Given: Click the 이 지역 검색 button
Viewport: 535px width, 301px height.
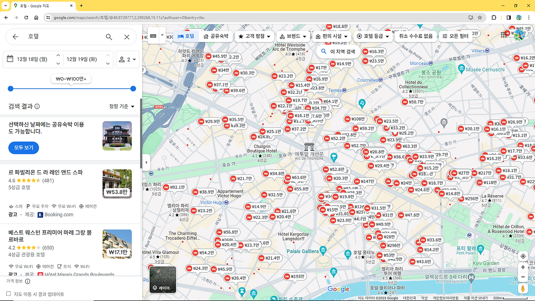Looking at the screenshot, I should click(338, 52).
